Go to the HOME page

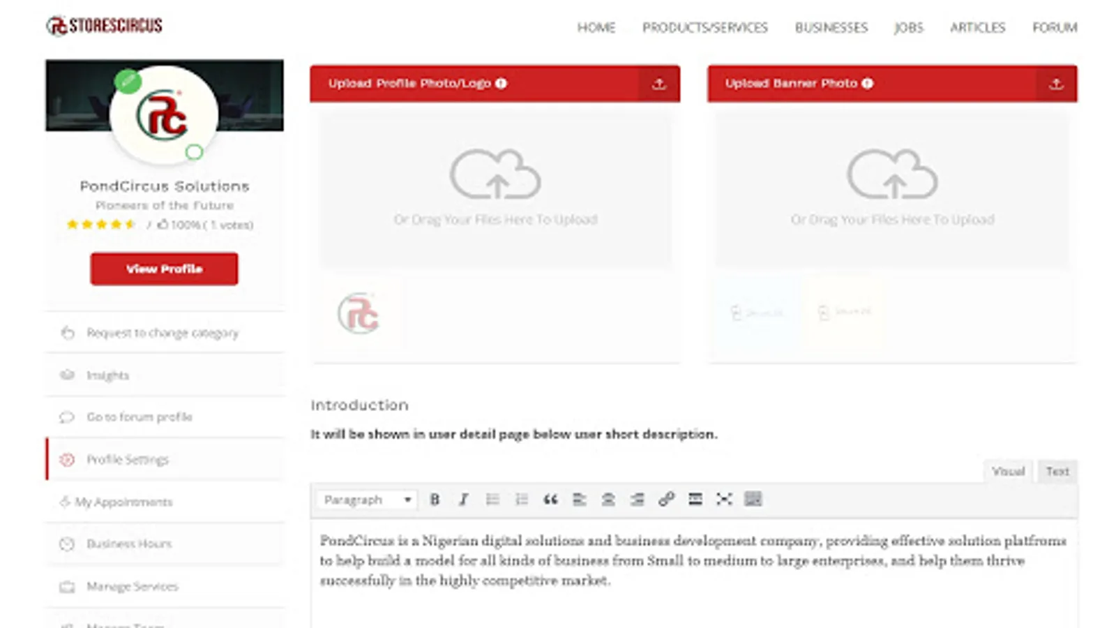596,27
